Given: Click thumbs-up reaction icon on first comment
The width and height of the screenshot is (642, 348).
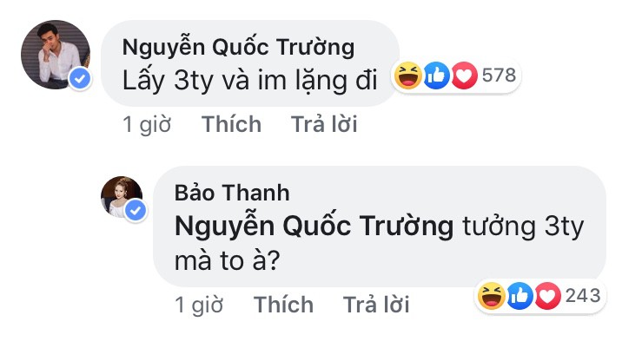Looking at the screenshot, I should (x=436, y=76).
